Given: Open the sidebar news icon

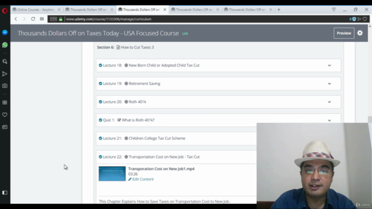Looking at the screenshot, I should [5, 127].
